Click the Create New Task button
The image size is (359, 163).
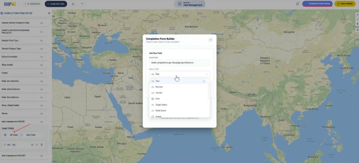[56, 4]
